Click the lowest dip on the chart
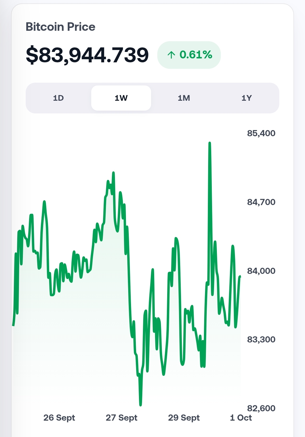This screenshot has width=305, height=437. click(x=140, y=405)
